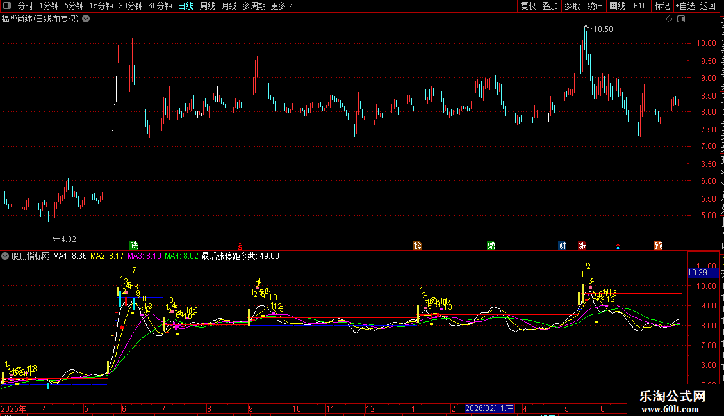Click the red-blue arrow event marker
724x416 pixels.
pyautogui.click(x=618, y=247)
